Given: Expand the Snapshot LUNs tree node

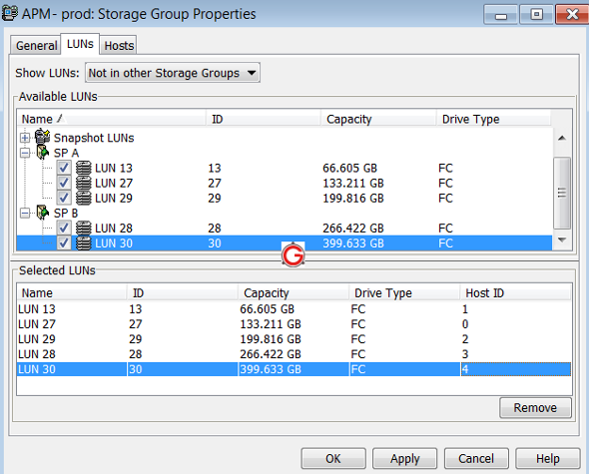Looking at the screenshot, I should click(25, 138).
